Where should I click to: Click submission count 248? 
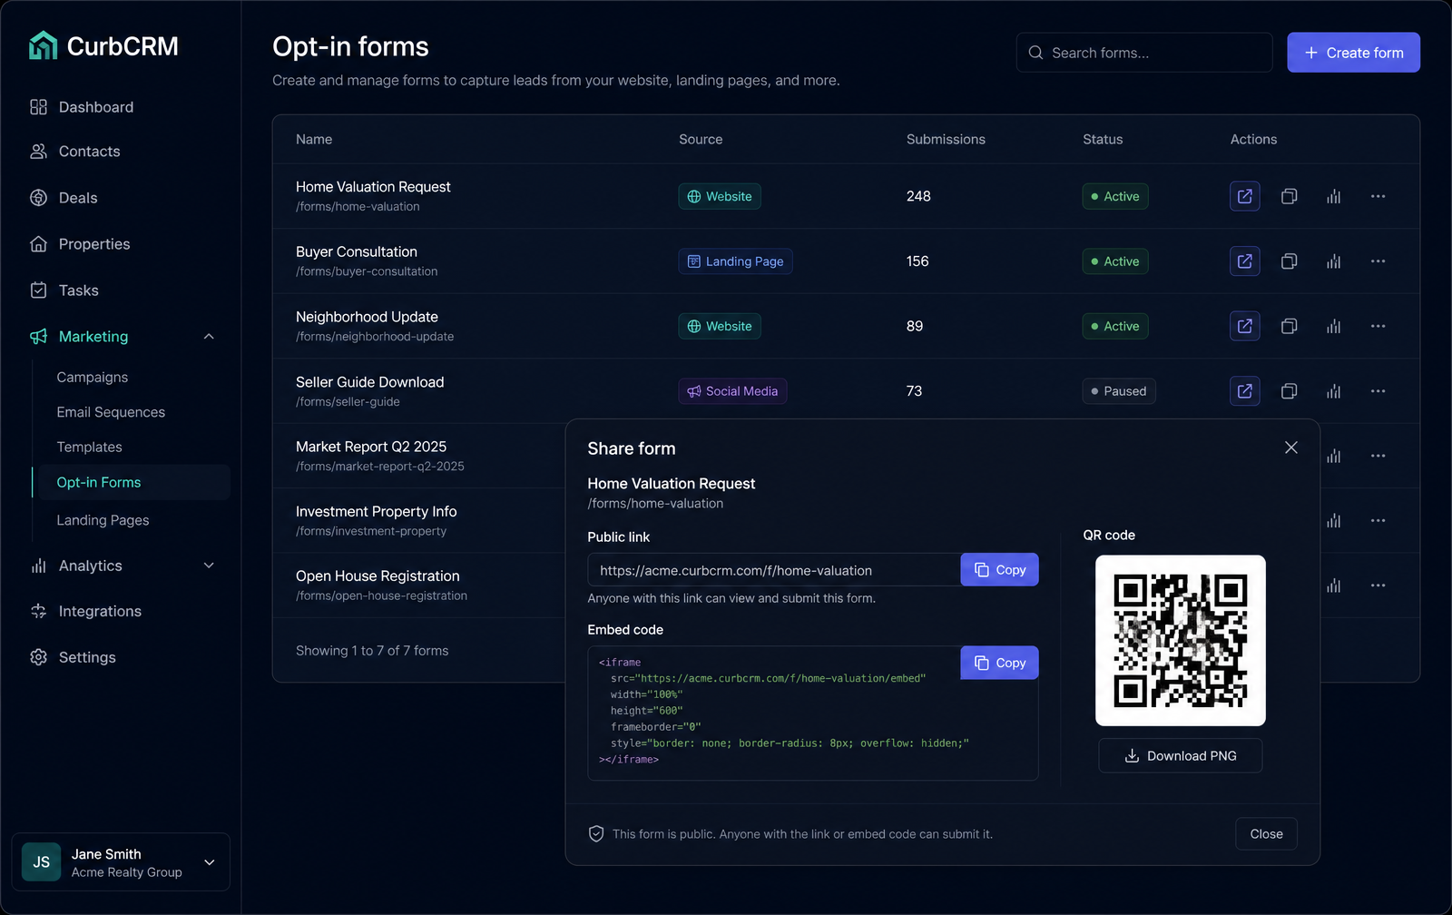tap(918, 196)
